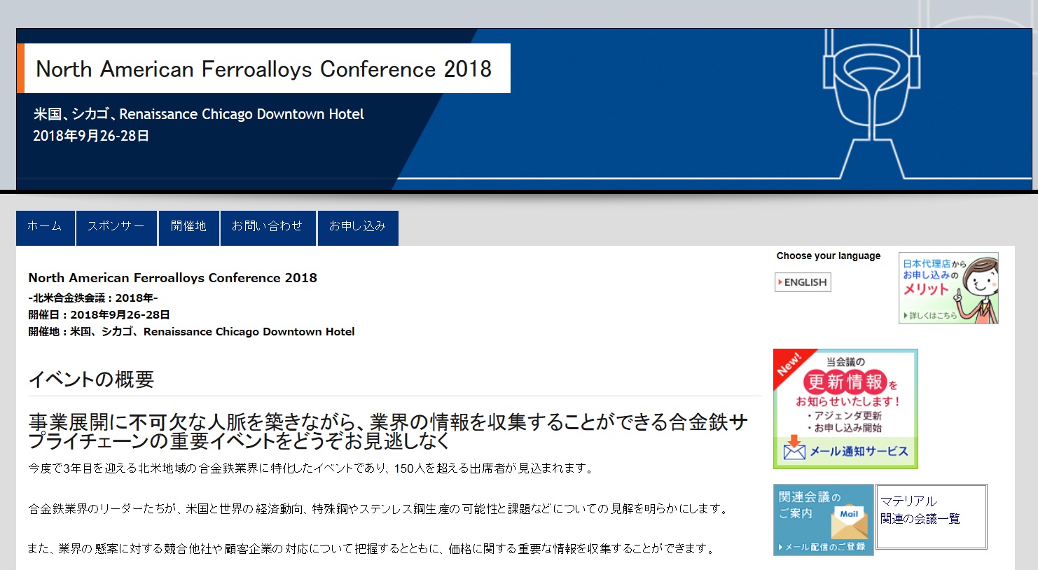Click the envelope icon beside メール通知サービス

pos(794,449)
